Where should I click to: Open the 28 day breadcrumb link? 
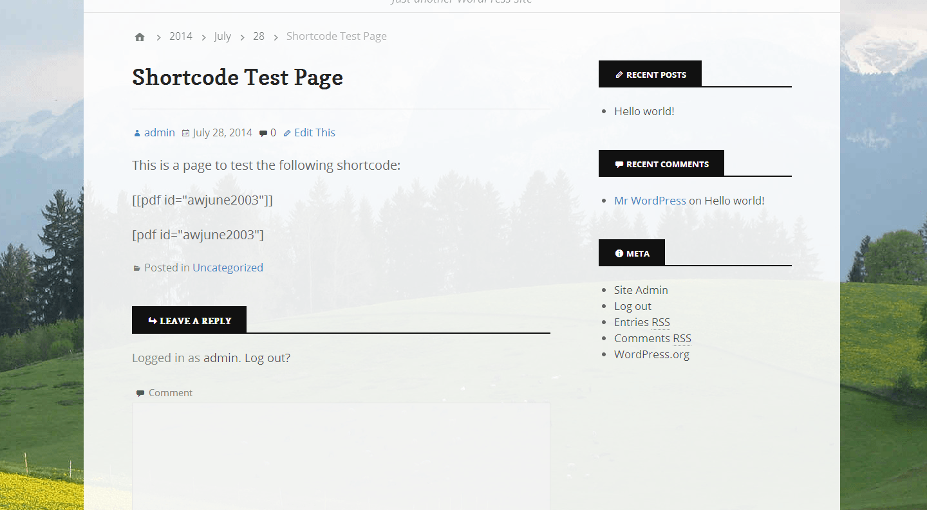point(259,36)
